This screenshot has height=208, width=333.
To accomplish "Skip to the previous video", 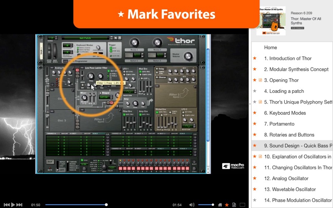I will (7, 205).
